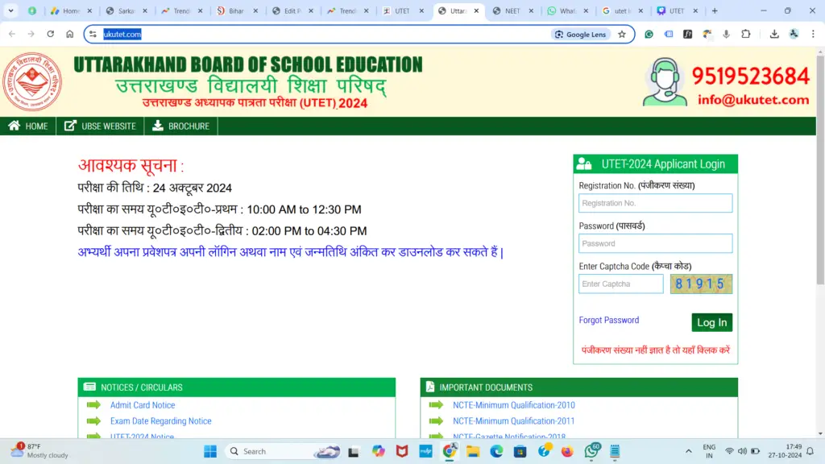825x464 pixels.
Task: Focus the Enter Captcha input field
Action: click(621, 284)
